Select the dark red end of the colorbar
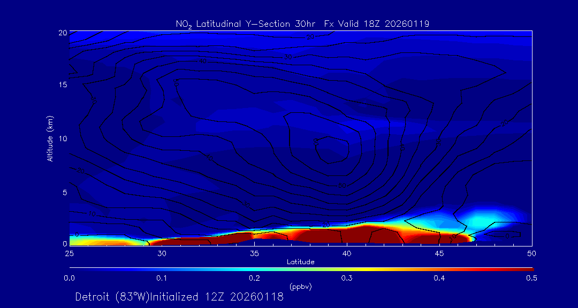The image size is (578, 308). (x=522, y=268)
